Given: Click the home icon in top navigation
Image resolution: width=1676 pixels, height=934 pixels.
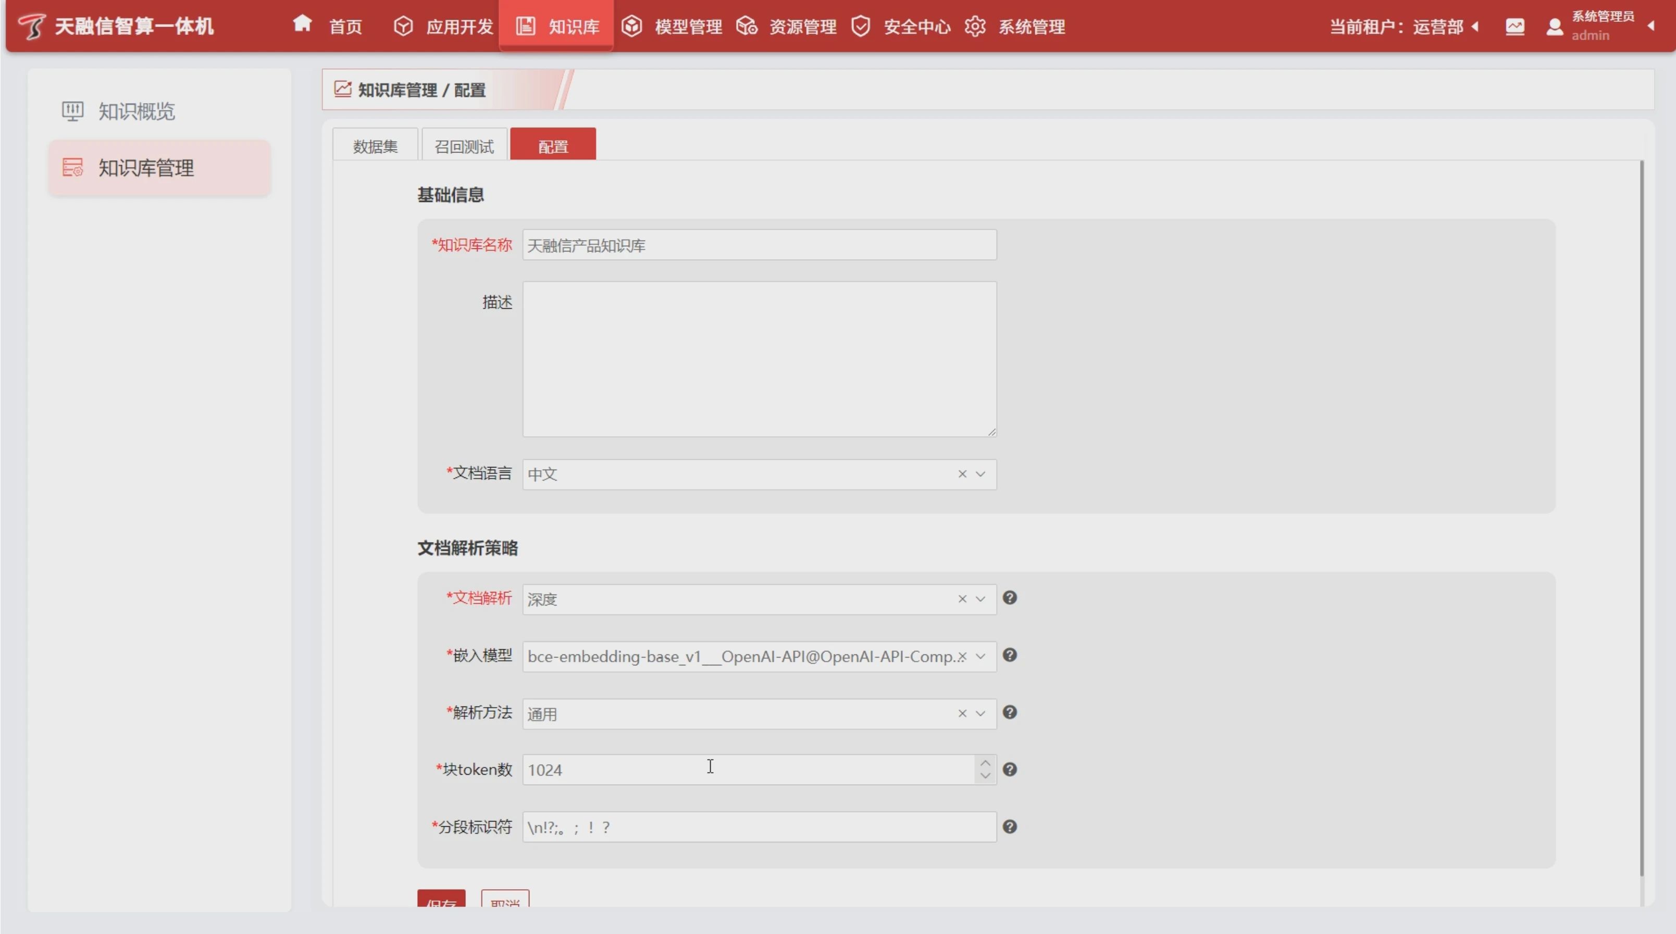Looking at the screenshot, I should click(x=302, y=24).
